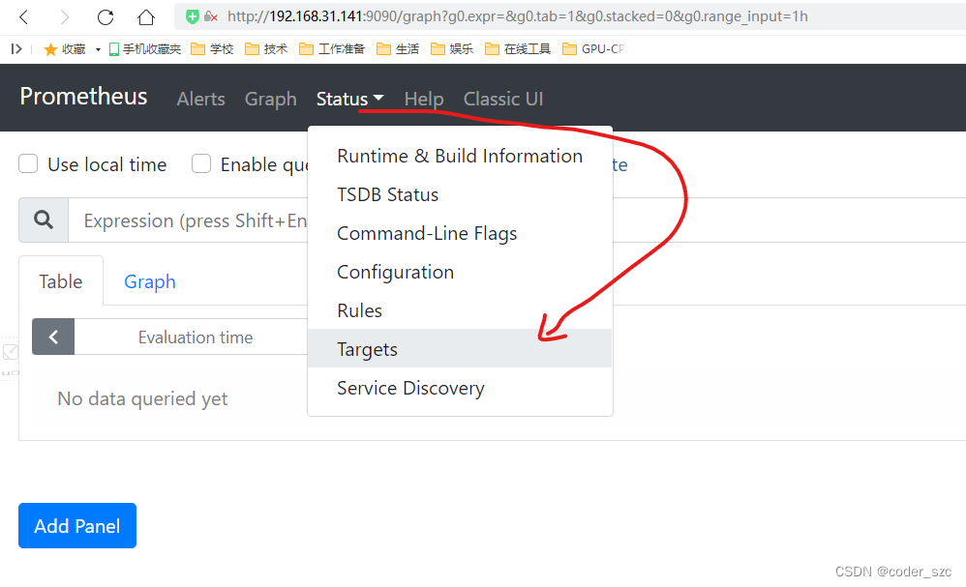
Task: Click the magnifier search icon
Action: click(44, 220)
